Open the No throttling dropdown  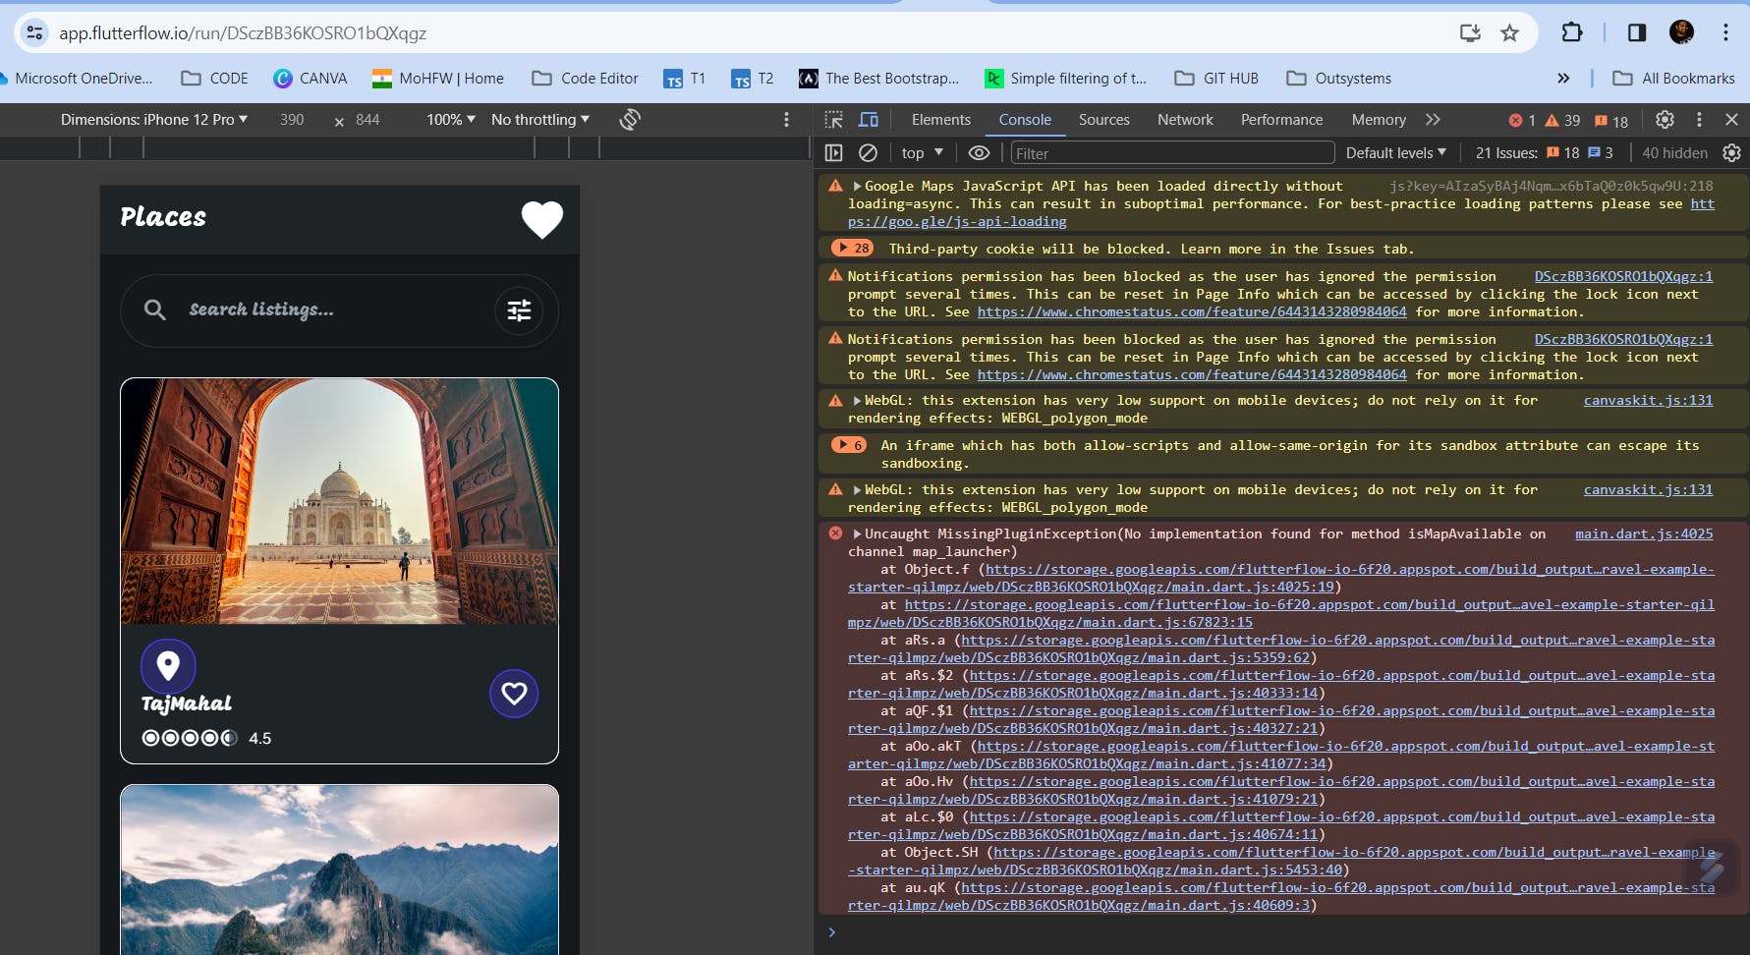(539, 120)
